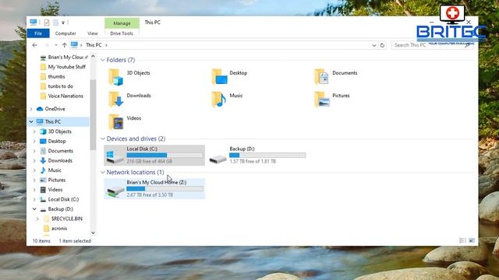Click the navigation pane scrollbar thumb
Image resolution: width=499 pixels, height=280 pixels.
point(93,115)
